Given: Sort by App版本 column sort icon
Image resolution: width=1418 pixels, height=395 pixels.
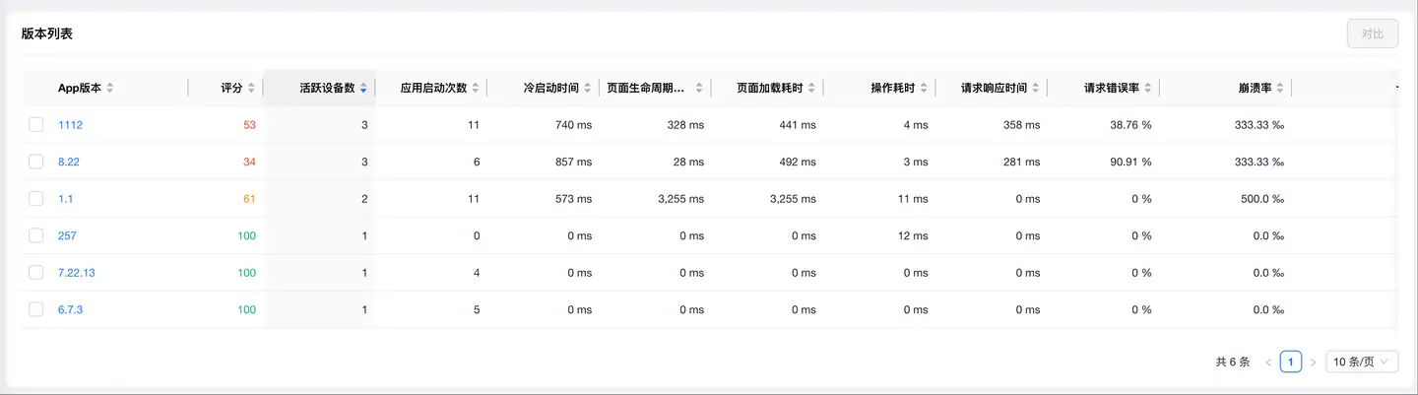Looking at the screenshot, I should (x=110, y=89).
